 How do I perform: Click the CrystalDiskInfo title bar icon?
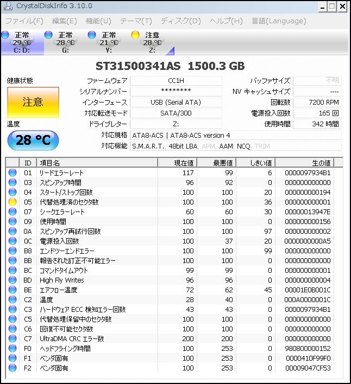coord(8,6)
